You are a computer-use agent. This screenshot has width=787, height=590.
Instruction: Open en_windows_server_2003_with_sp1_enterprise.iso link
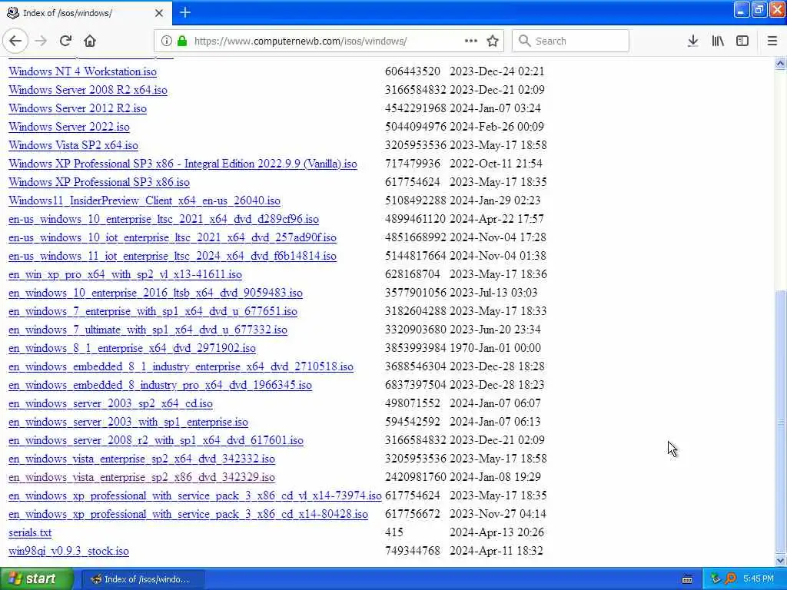(x=128, y=423)
